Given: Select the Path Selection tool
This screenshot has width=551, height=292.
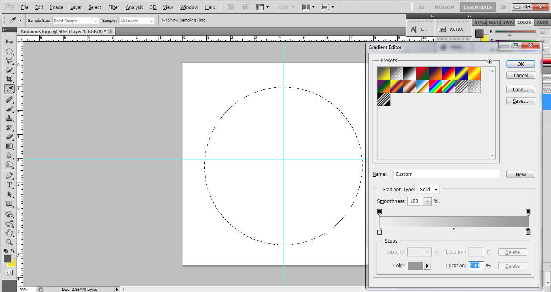Looking at the screenshot, I should tap(9, 194).
